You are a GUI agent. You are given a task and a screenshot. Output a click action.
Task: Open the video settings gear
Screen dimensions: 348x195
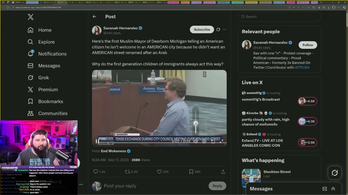(x=204, y=141)
